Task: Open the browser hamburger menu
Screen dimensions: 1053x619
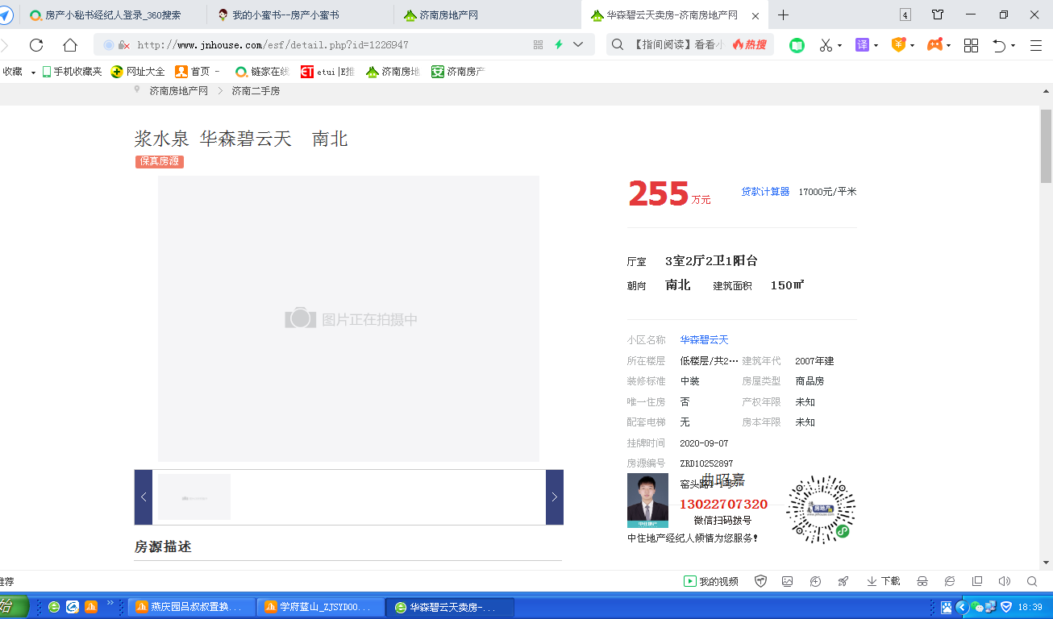Action: click(1038, 44)
